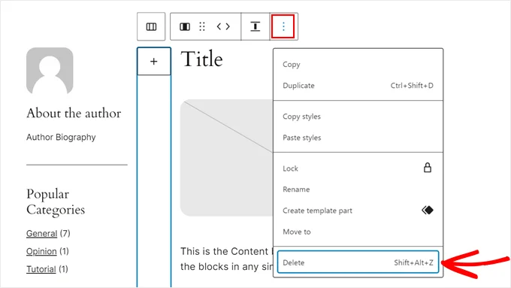Click the Column block type icon

pyautogui.click(x=185, y=27)
